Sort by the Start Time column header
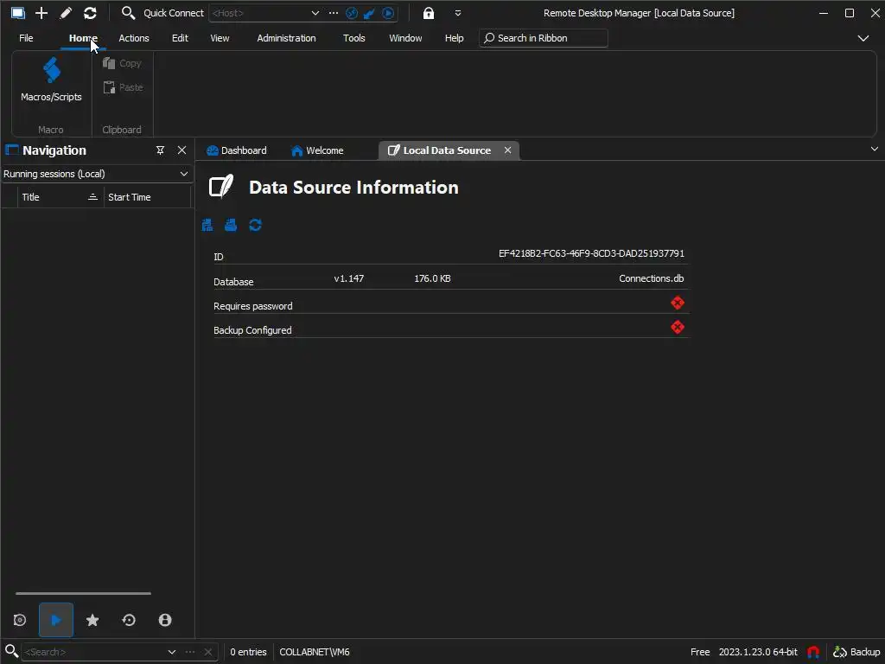Viewport: 885px width, 664px height. (x=147, y=197)
